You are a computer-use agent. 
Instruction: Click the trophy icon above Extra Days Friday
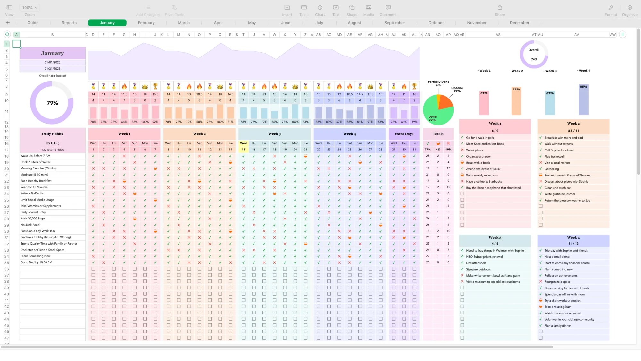(414, 86)
